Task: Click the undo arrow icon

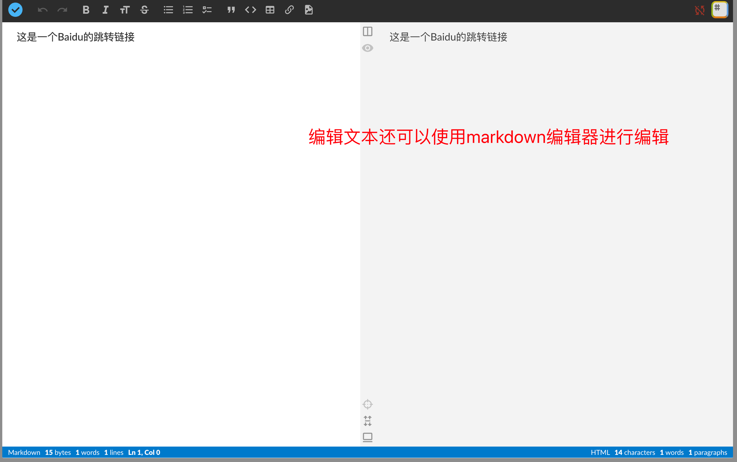Action: tap(43, 10)
